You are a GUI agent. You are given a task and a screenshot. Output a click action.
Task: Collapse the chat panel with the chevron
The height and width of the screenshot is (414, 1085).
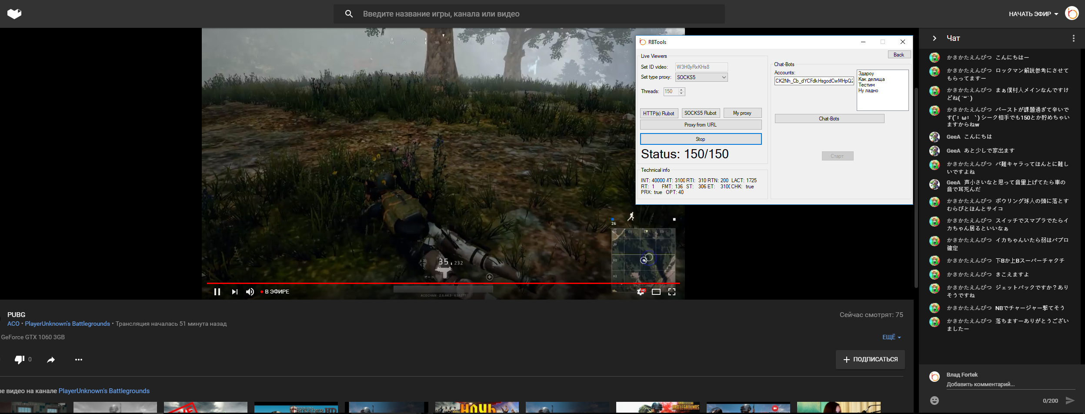pos(935,38)
